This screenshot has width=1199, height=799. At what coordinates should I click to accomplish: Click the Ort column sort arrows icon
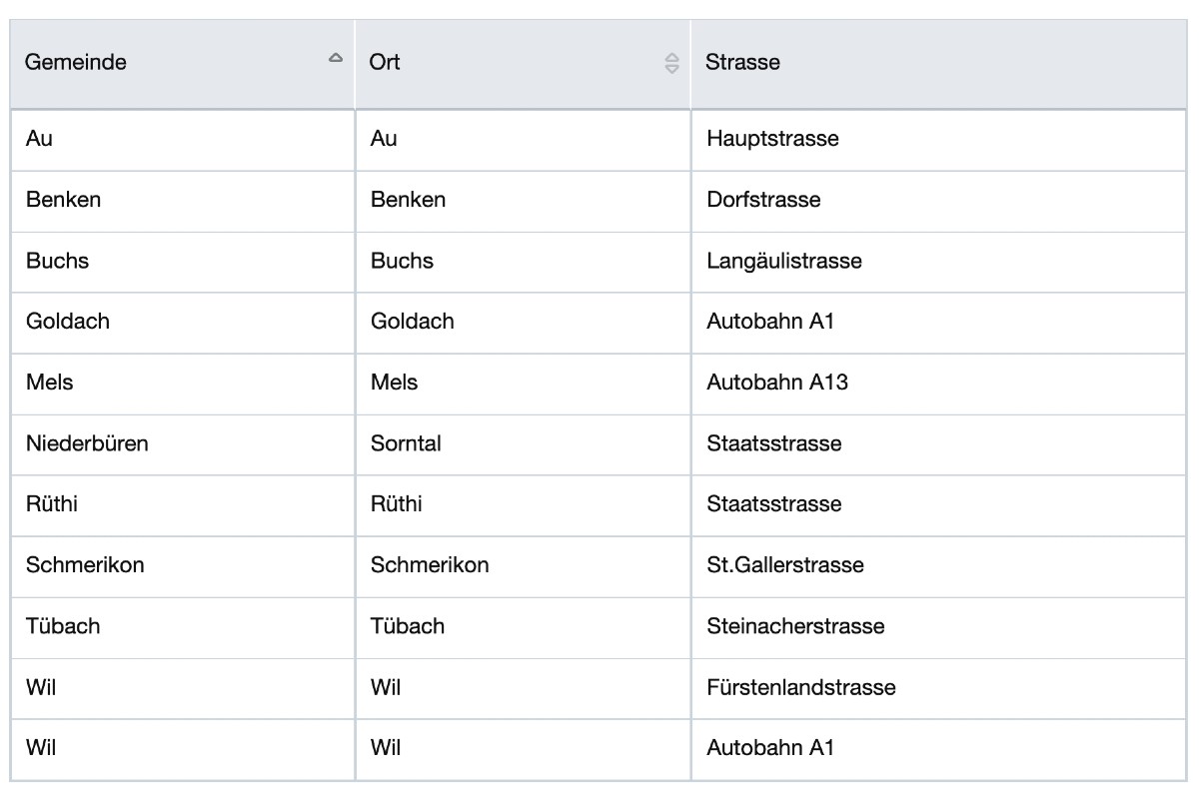(671, 63)
